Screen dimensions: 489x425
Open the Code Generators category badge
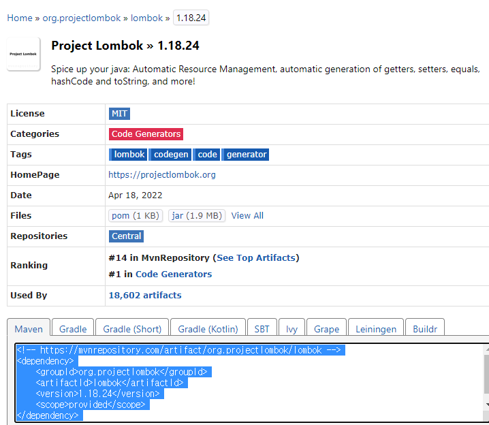(146, 134)
